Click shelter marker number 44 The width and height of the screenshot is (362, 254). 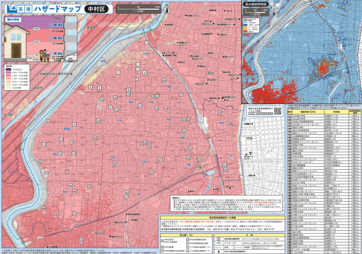point(70,186)
